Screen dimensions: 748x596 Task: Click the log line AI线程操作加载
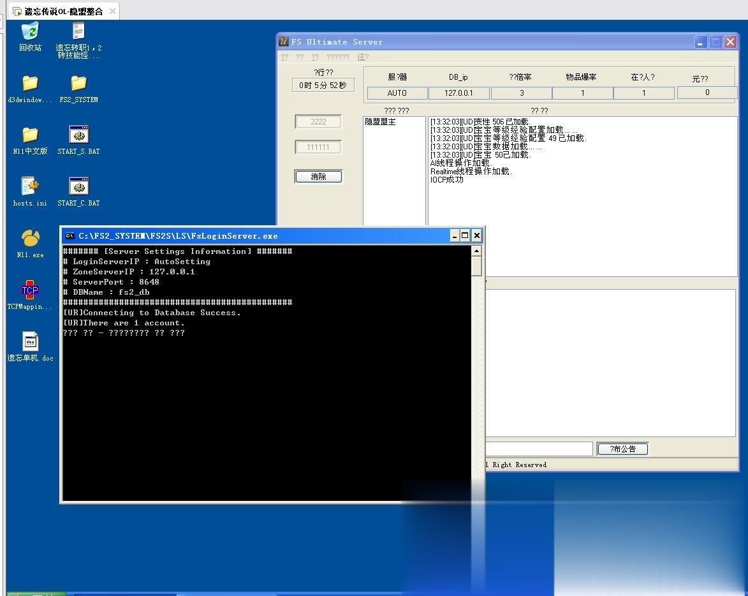pos(461,163)
